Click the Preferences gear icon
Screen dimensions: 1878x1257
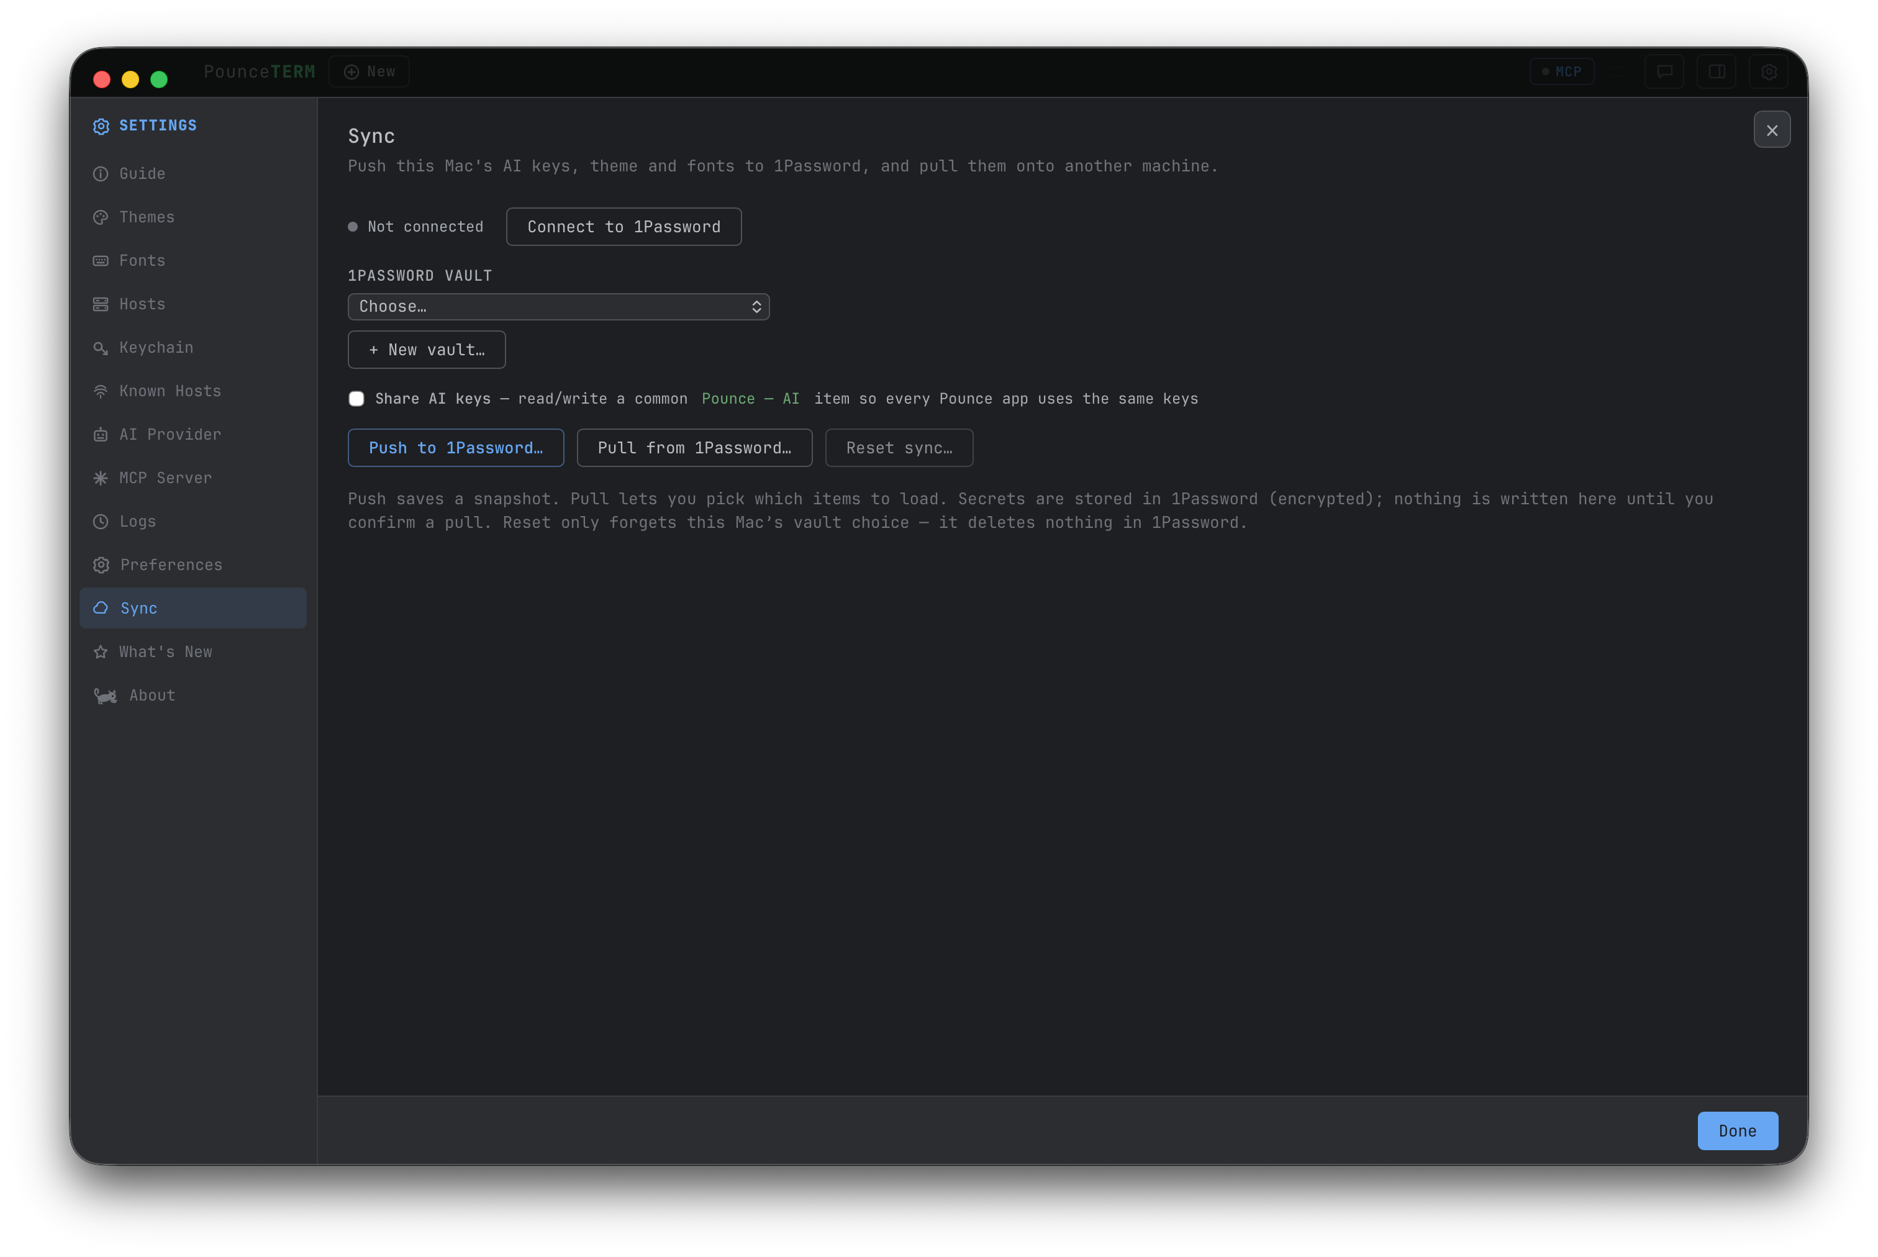click(x=100, y=565)
